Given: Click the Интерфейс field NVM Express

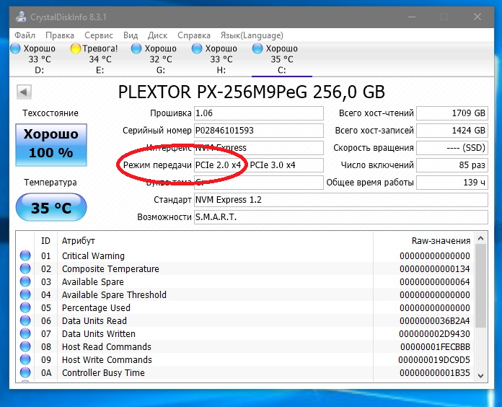Looking at the screenshot, I should coord(259,148).
